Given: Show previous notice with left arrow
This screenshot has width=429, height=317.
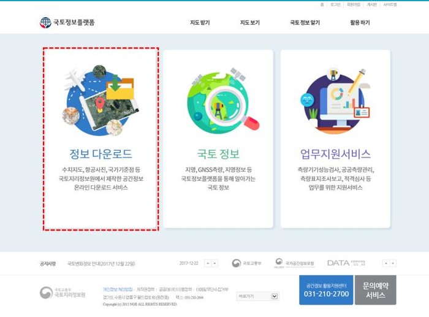Looking at the screenshot, I should [207, 263].
